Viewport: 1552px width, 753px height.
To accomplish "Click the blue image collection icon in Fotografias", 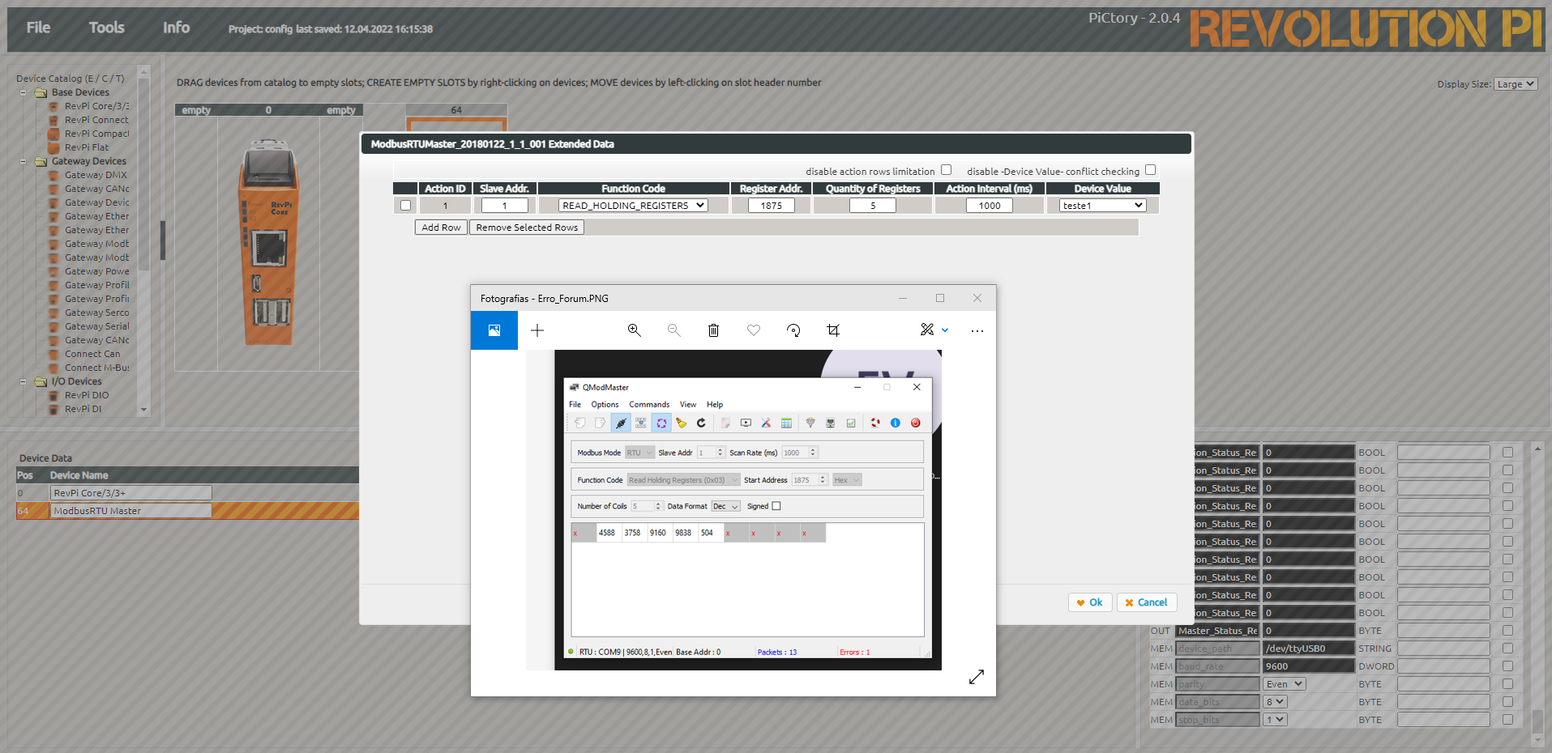I will click(x=494, y=330).
